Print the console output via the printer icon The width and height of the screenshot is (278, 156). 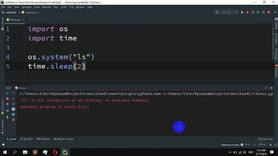[x=13, y=114]
